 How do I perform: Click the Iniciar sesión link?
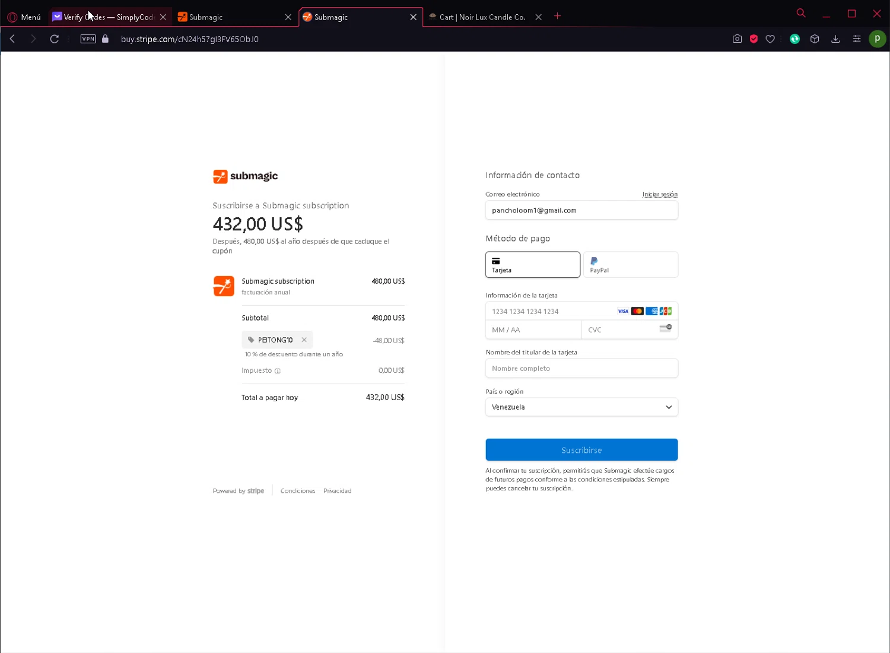click(x=660, y=194)
